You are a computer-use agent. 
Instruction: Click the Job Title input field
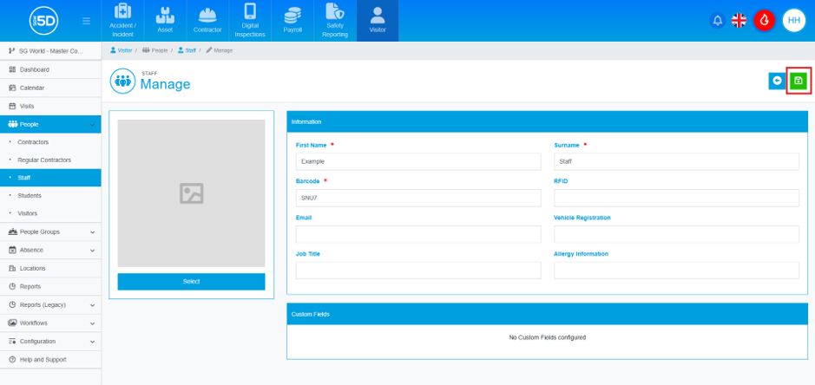[418, 271]
